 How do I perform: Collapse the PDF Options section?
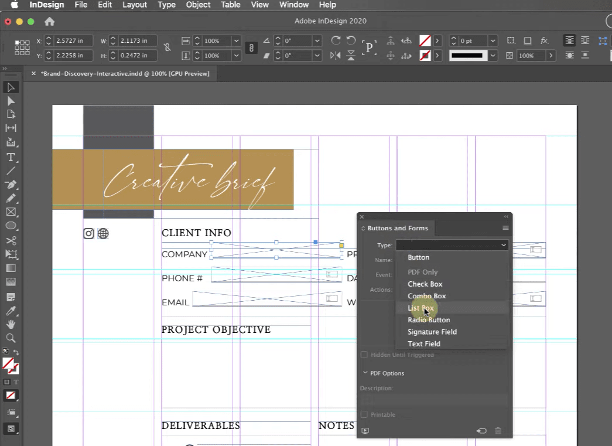click(x=365, y=373)
